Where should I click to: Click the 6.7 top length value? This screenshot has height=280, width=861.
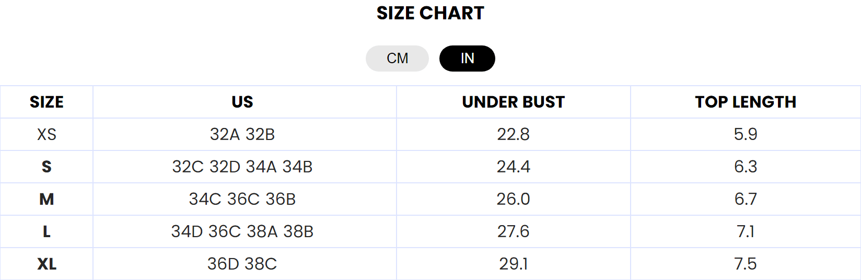coord(746,199)
